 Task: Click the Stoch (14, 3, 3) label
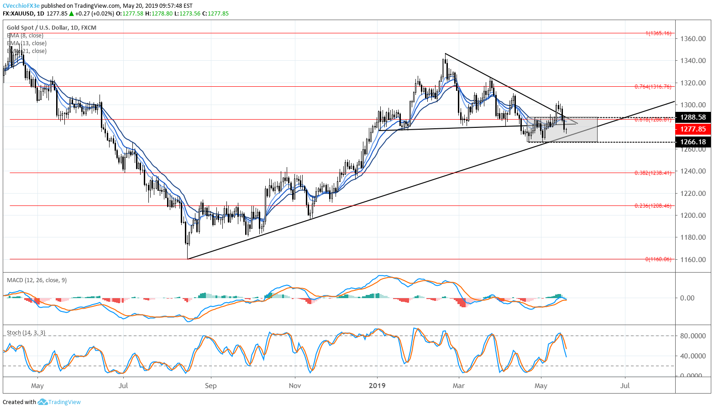click(26, 333)
